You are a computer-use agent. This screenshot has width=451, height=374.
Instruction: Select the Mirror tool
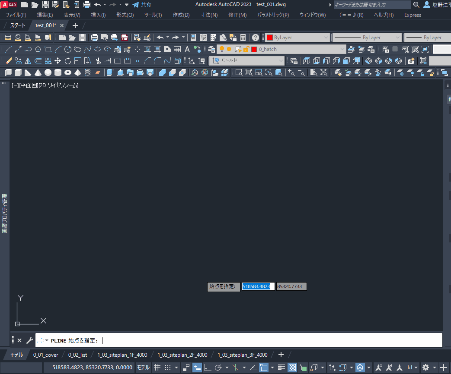(x=28, y=61)
